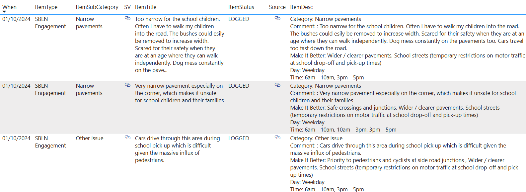The image size is (526, 192).
Task: Open SV link icon for 'Very narrow pavement' row
Action: [x=127, y=85]
